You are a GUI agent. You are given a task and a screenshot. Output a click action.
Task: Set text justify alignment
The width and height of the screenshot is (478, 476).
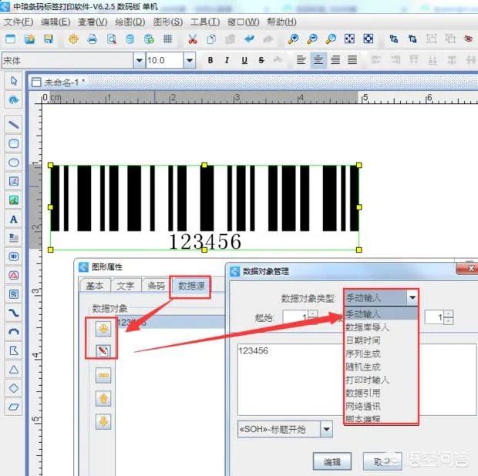(352, 59)
